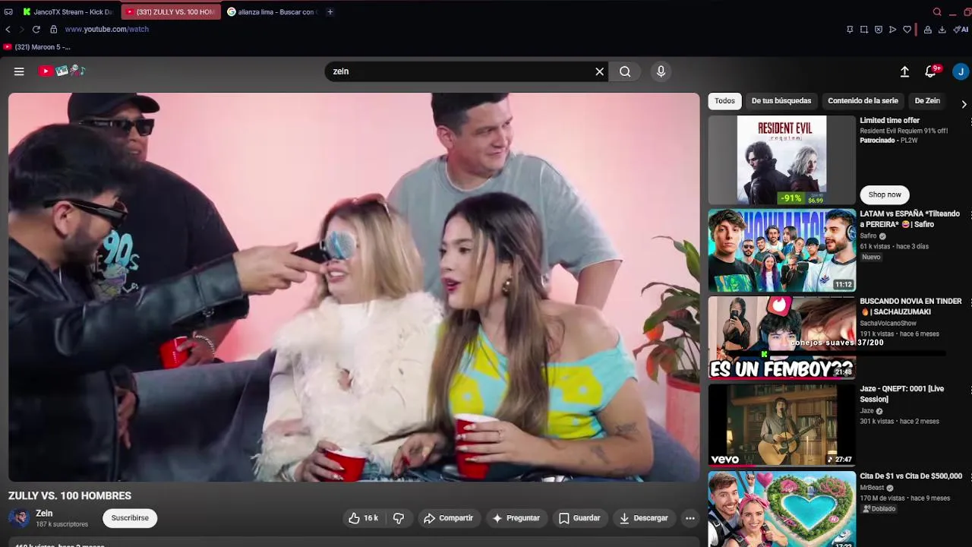The width and height of the screenshot is (972, 547).
Task: Open a new browser tab with plus
Action: click(330, 12)
